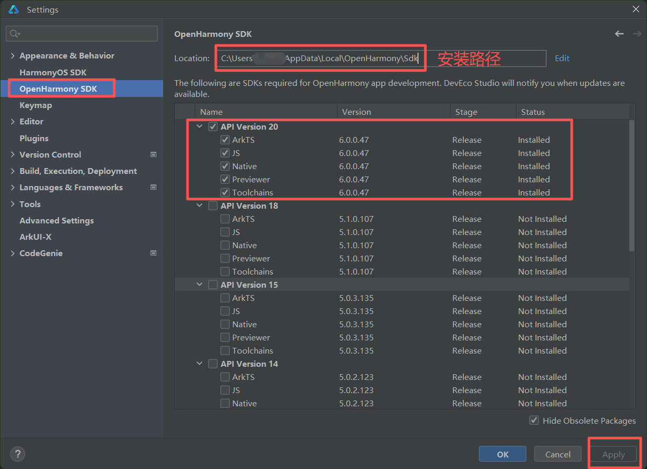This screenshot has width=647, height=469.
Task: Click the Apply button
Action: click(613, 454)
